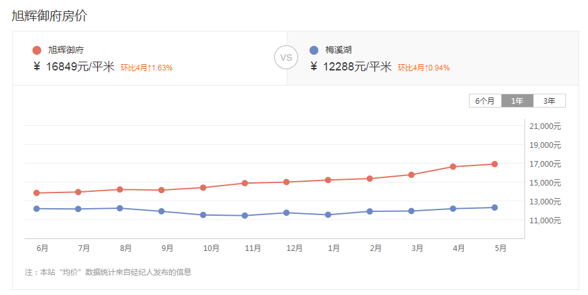Select the red data point for 8月

120,189
